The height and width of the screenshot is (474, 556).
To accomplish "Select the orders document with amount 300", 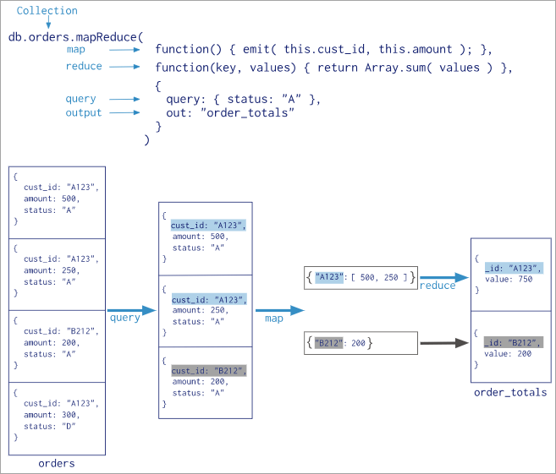I will [57, 418].
